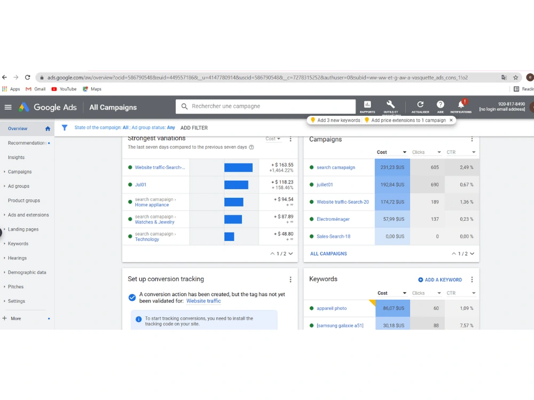Open Recommendations in the sidebar

(x=27, y=143)
